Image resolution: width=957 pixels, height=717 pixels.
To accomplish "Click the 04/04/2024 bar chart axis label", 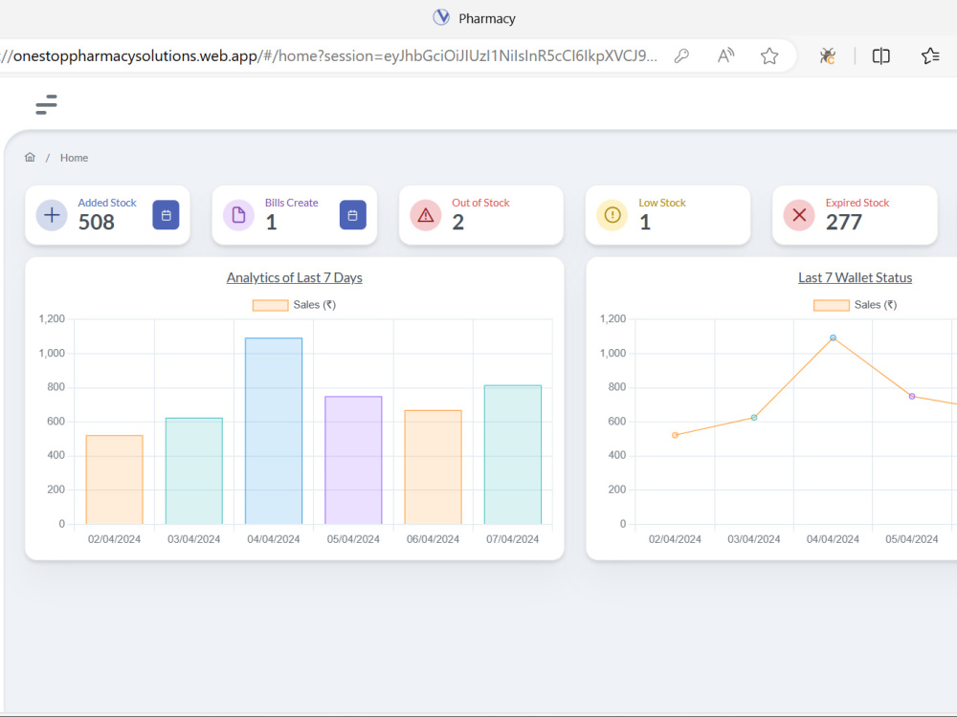I will pos(274,539).
